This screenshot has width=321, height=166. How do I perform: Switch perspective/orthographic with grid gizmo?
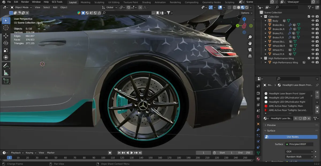click(x=250, y=56)
